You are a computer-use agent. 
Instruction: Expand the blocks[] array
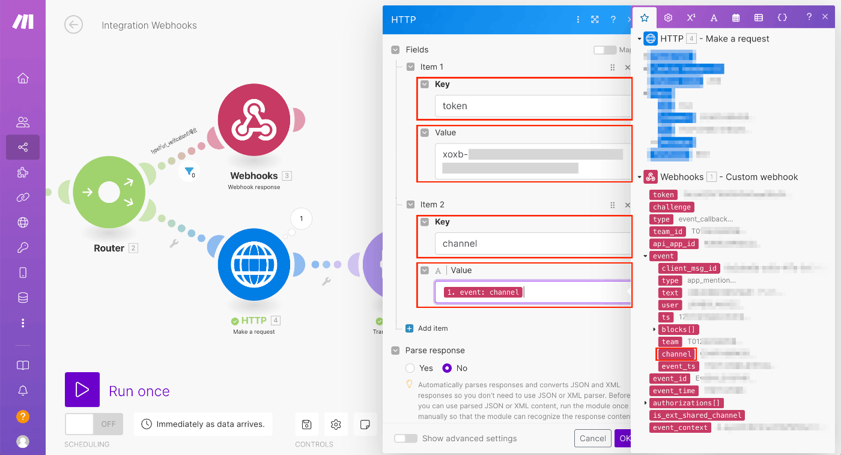pyautogui.click(x=654, y=330)
